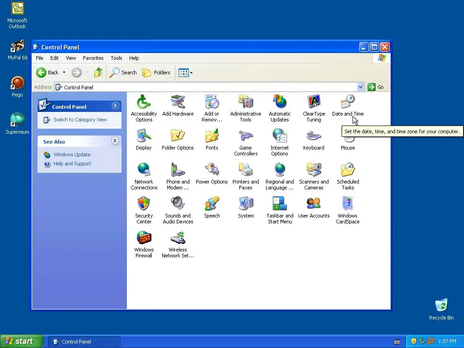Click the security shield tray icon
Viewport: 464px width, 348px height.
click(x=414, y=342)
